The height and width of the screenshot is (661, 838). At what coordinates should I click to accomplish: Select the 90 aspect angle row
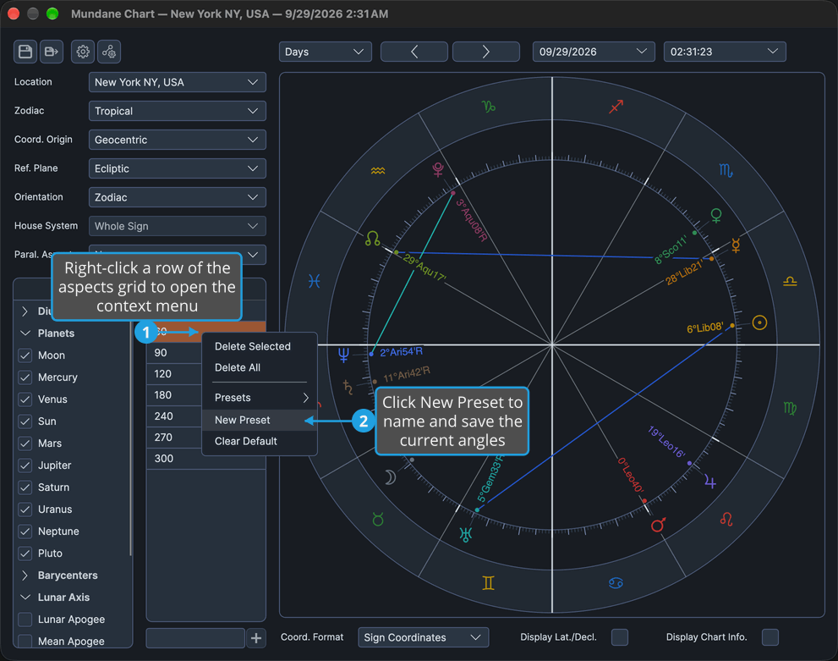(175, 353)
